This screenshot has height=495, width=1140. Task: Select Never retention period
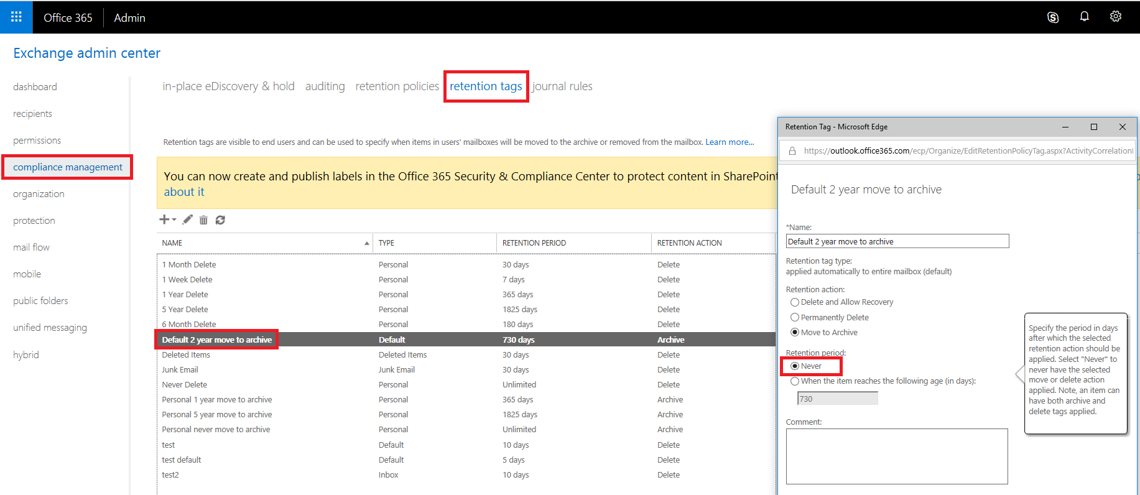click(x=795, y=366)
